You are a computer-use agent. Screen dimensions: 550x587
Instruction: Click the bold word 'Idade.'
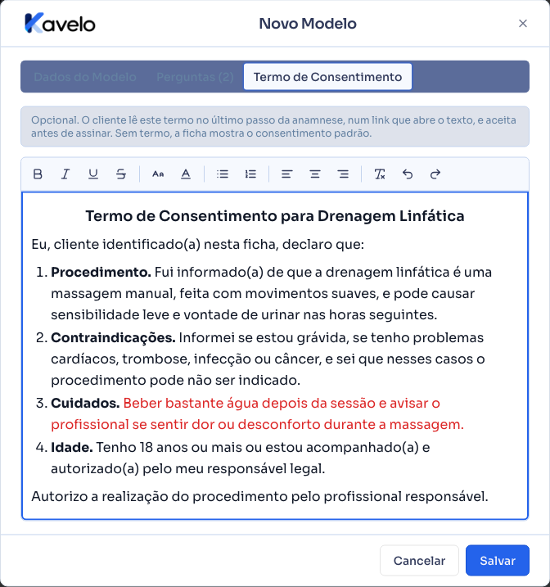coord(72,447)
